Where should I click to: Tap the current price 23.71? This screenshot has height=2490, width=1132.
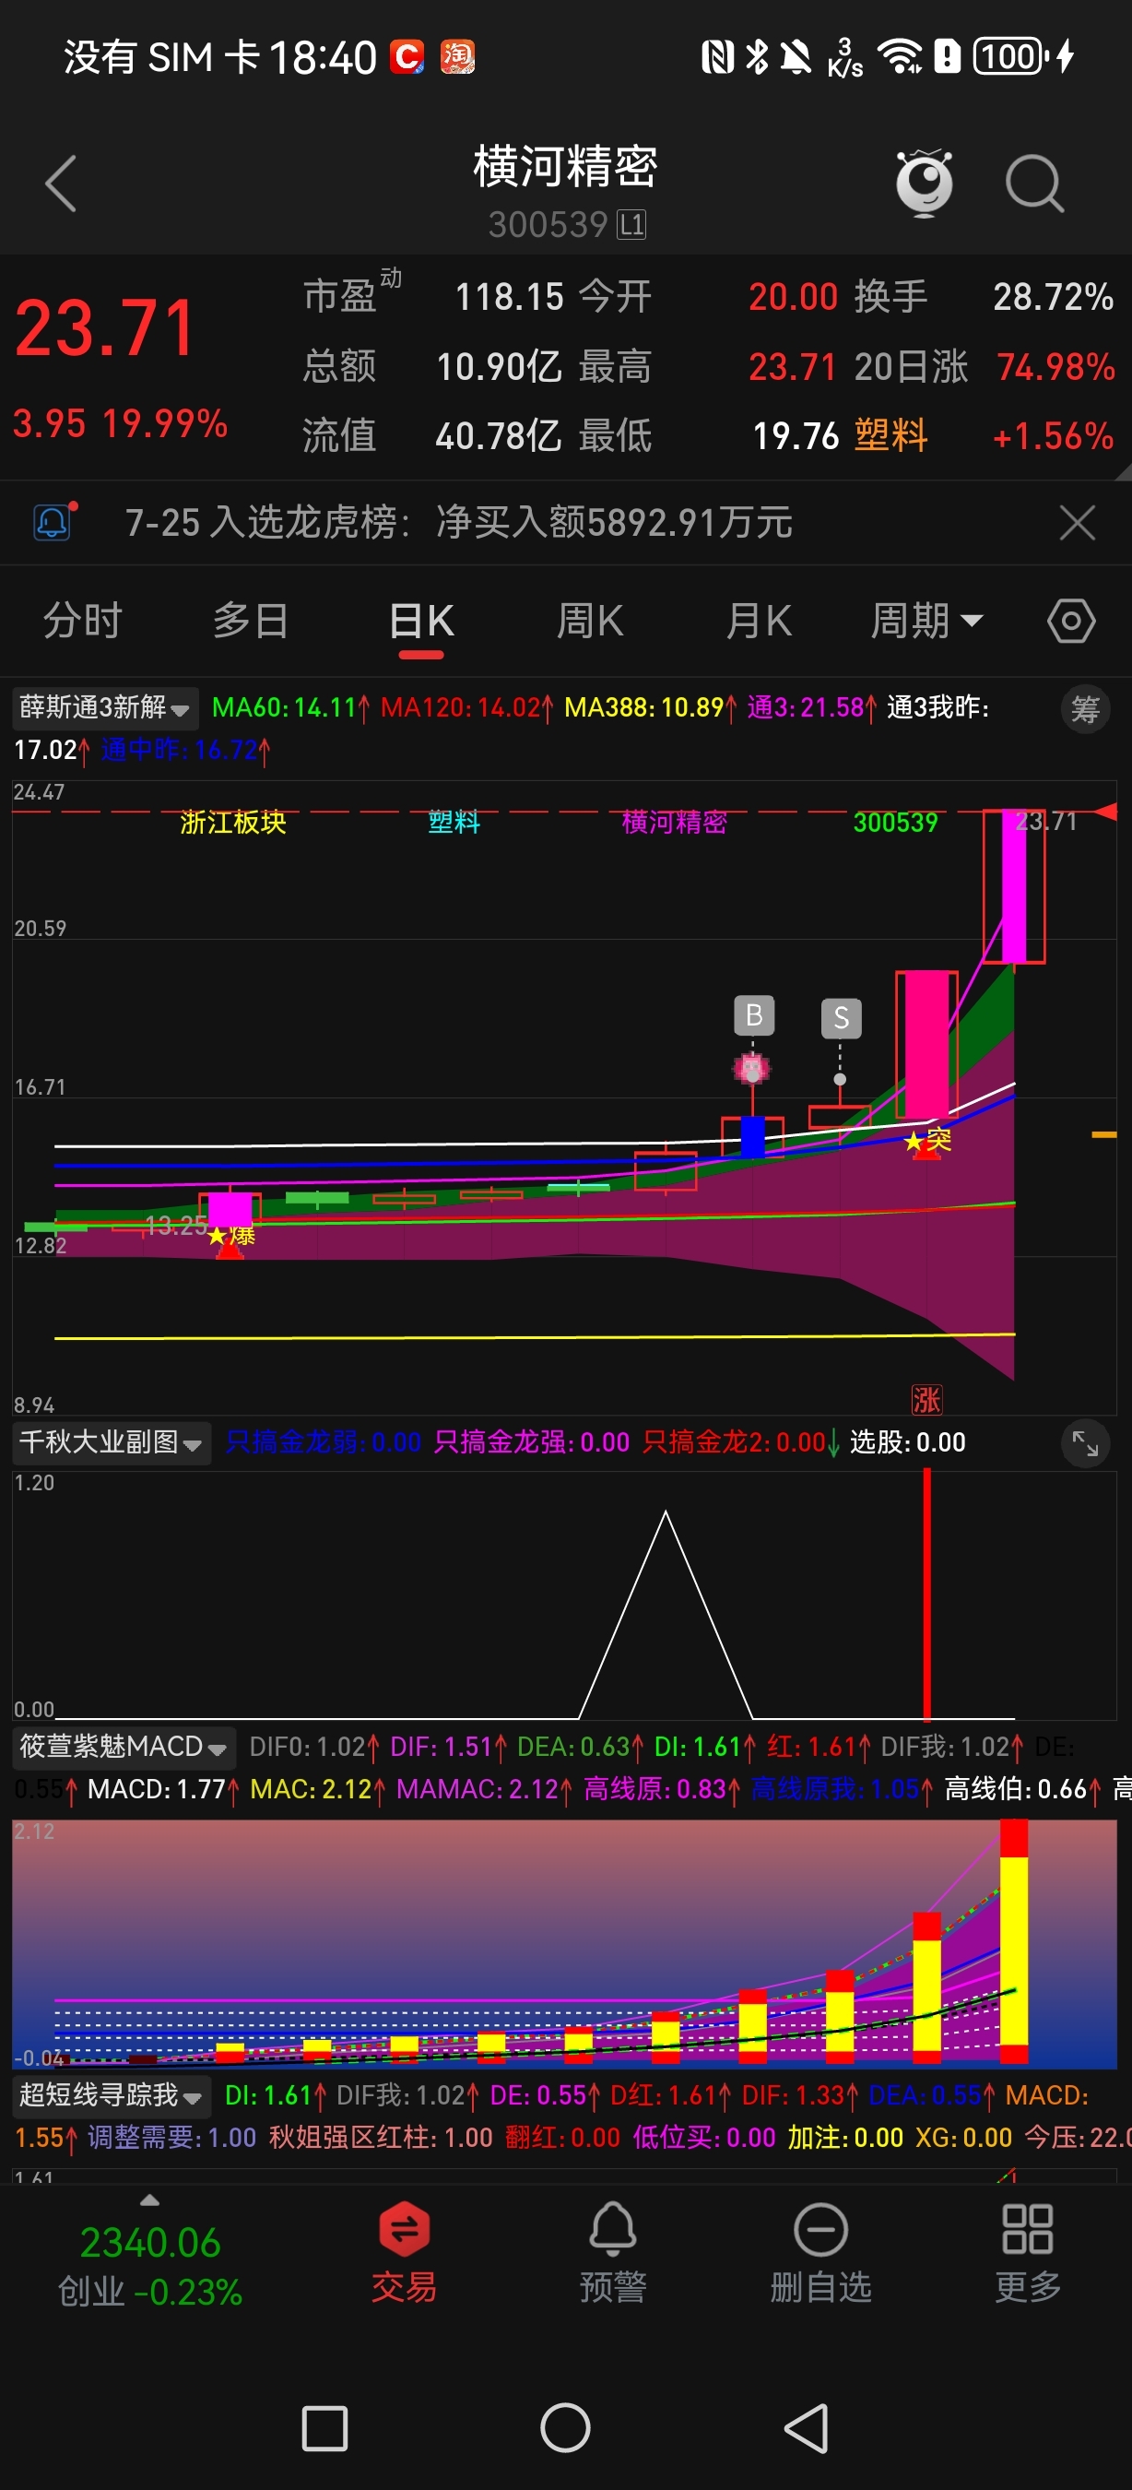point(105,328)
